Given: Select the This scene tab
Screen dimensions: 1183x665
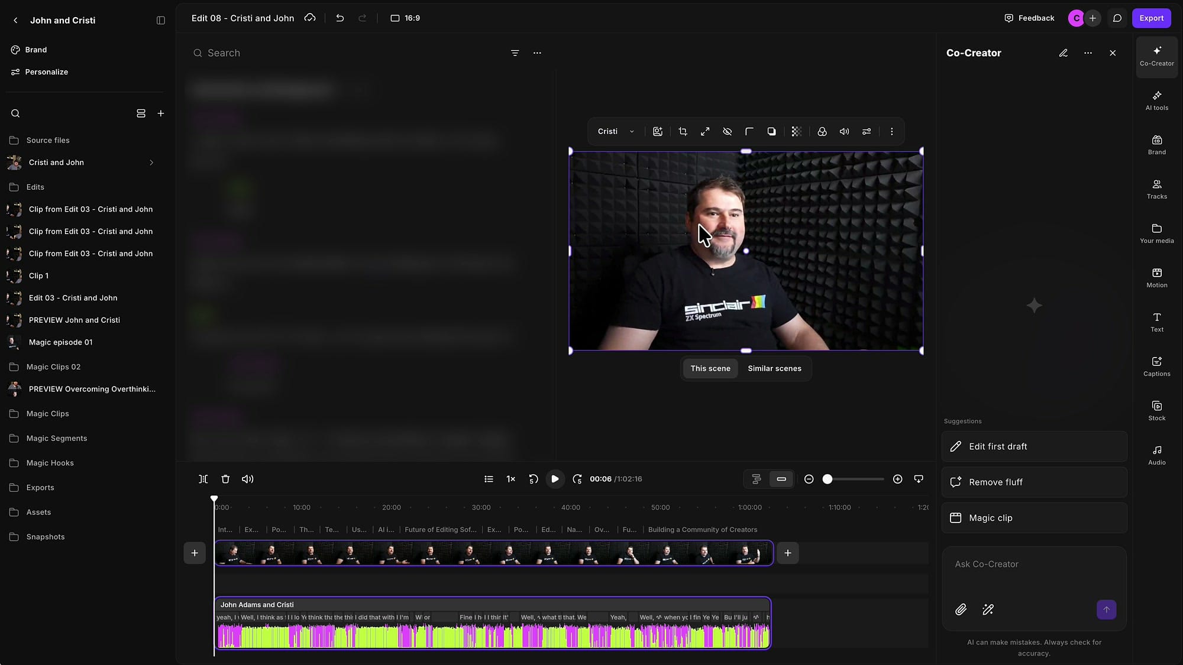Looking at the screenshot, I should click(710, 368).
